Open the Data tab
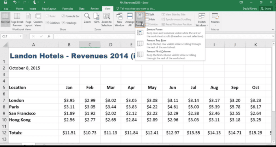276x147 pixels. (82, 9)
